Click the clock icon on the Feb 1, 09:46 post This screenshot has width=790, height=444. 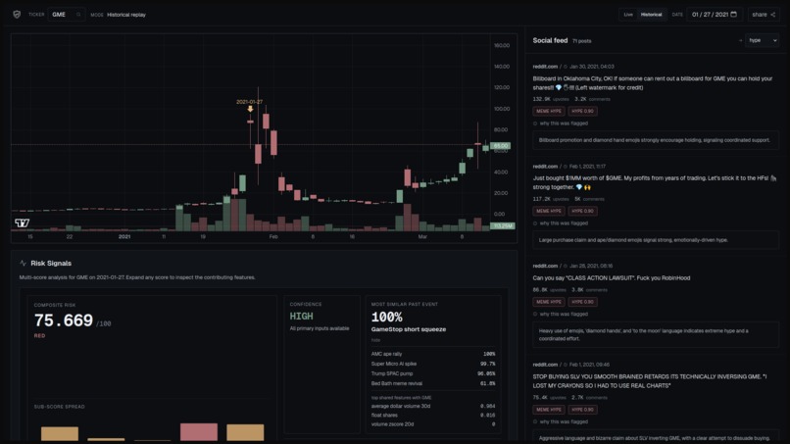[566, 365]
